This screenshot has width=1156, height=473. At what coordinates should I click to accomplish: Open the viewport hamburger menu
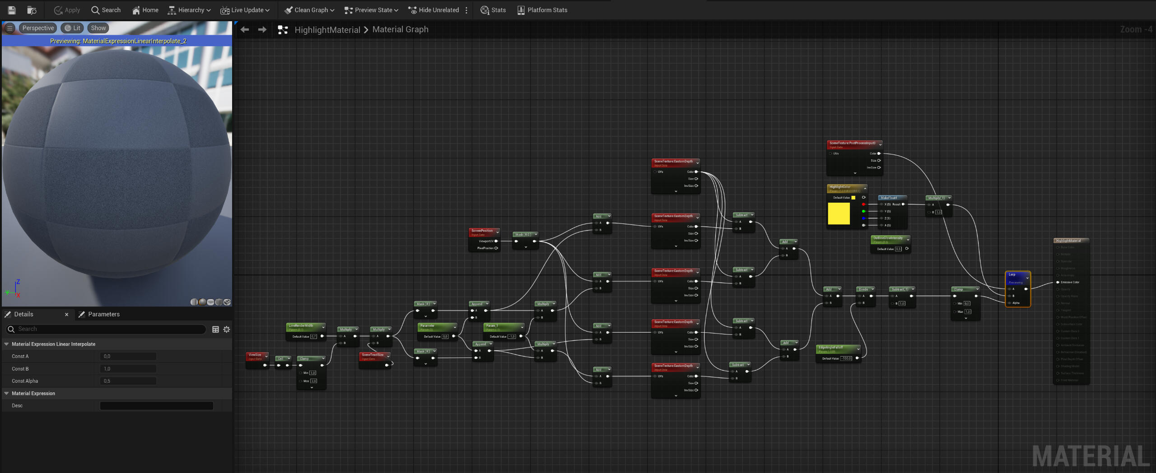point(9,28)
